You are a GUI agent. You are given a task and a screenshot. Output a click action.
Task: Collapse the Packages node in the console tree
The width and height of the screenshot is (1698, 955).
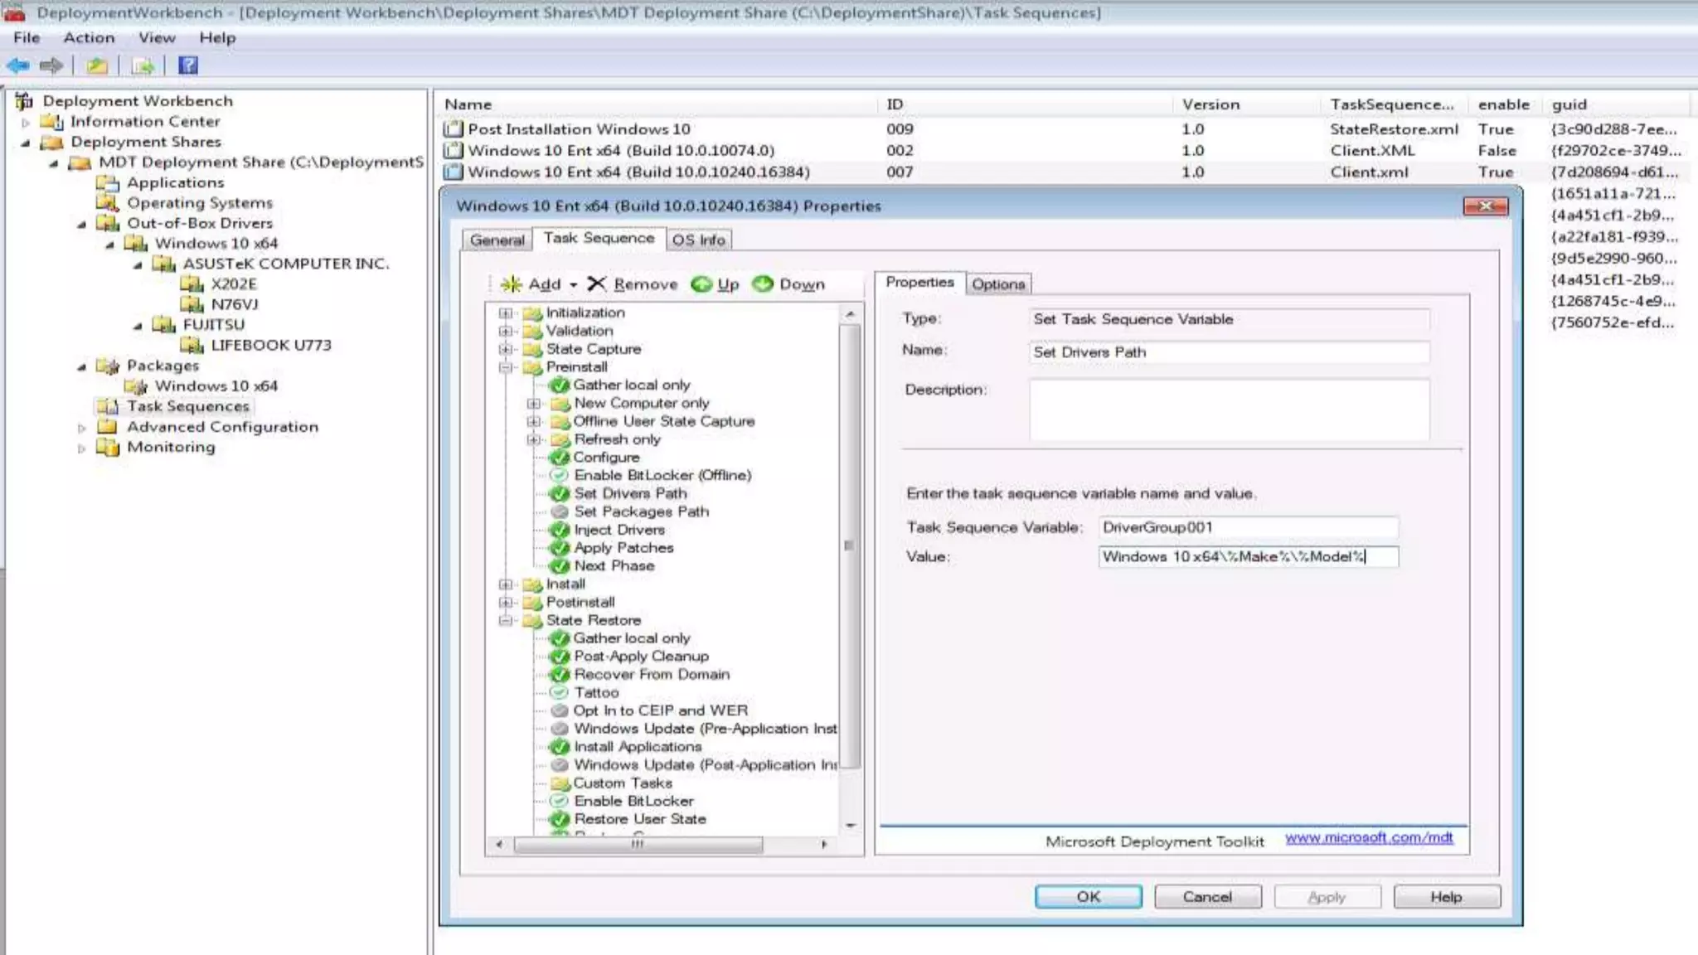[x=81, y=366]
